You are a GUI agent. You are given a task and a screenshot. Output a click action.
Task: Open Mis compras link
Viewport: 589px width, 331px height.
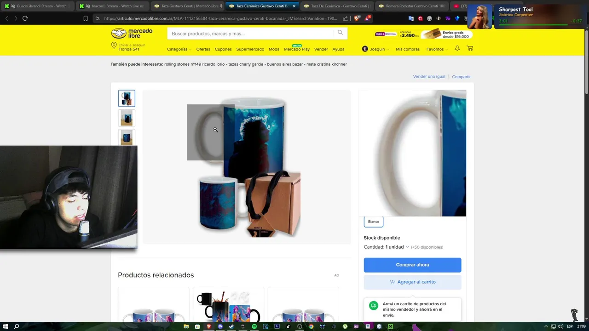408,49
